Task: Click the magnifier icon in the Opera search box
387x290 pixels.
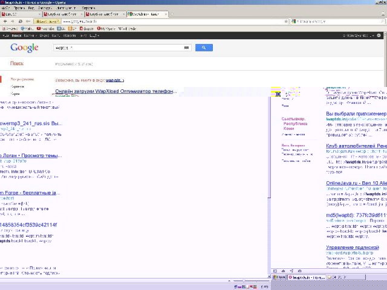Action: [x=382, y=22]
